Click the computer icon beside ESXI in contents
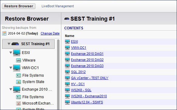Image resolution: width=177 pixels, height=110 pixels. (x=67, y=42)
